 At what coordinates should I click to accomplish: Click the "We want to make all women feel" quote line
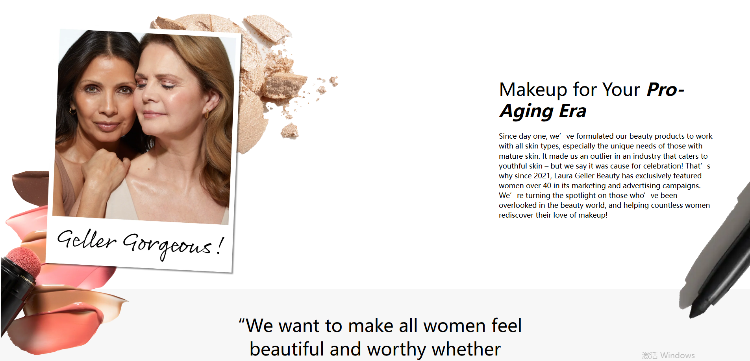380,326
